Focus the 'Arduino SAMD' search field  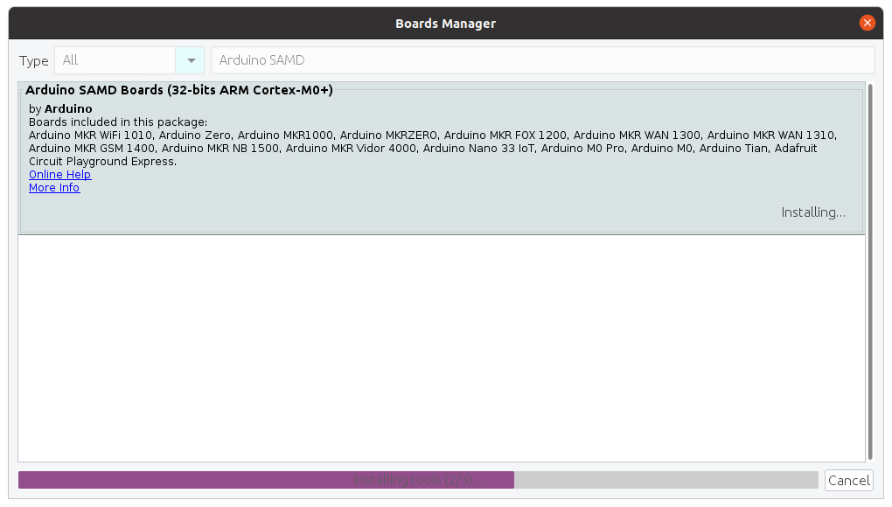(542, 60)
